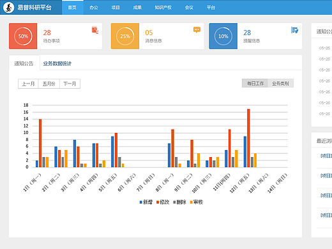Click the 25% progress circle
332x249 pixels.
point(125,36)
